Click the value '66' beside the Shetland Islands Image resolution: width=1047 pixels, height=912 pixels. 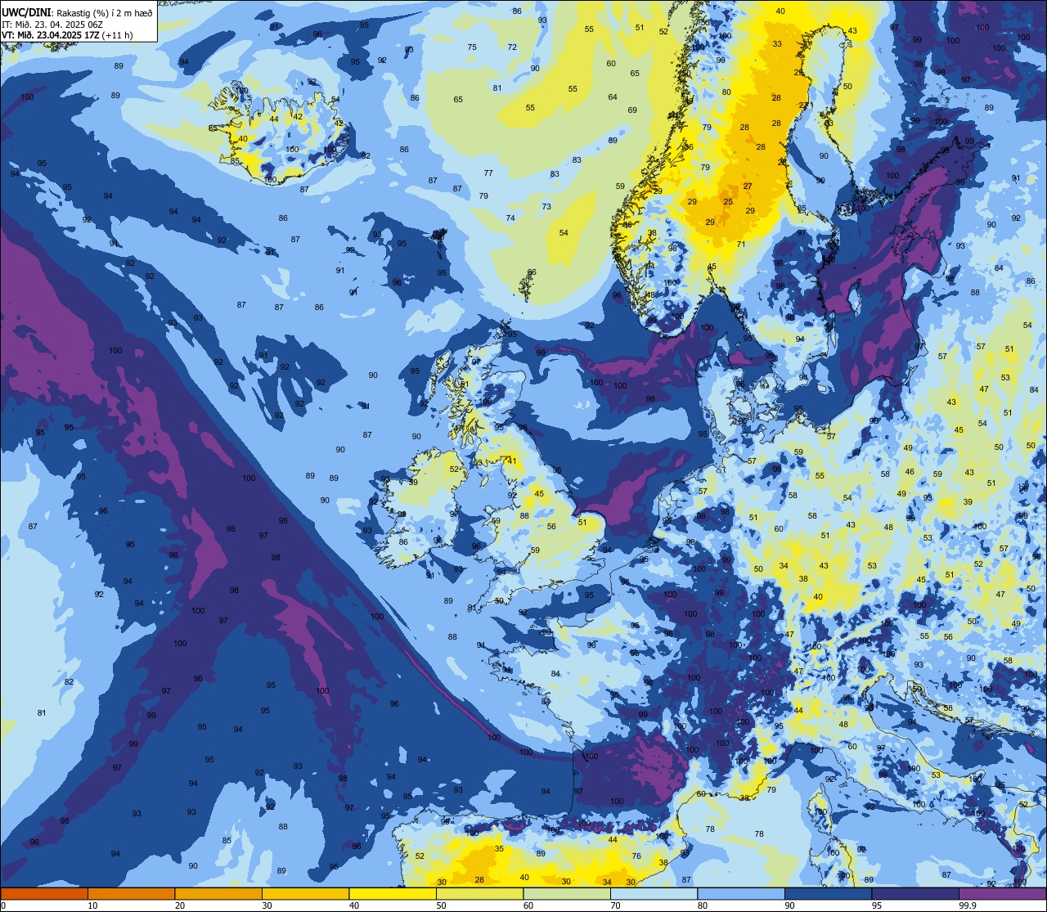532,272
